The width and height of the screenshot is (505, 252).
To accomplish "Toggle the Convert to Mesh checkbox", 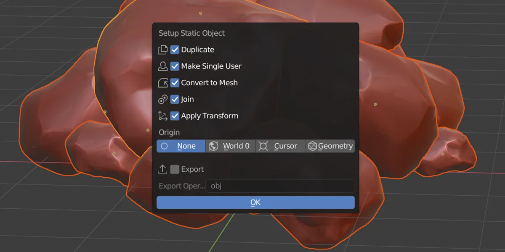I will point(175,83).
